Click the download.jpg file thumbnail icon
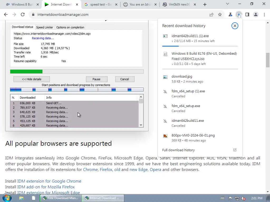Viewport: 270px width, 202px height. [x=165, y=77]
